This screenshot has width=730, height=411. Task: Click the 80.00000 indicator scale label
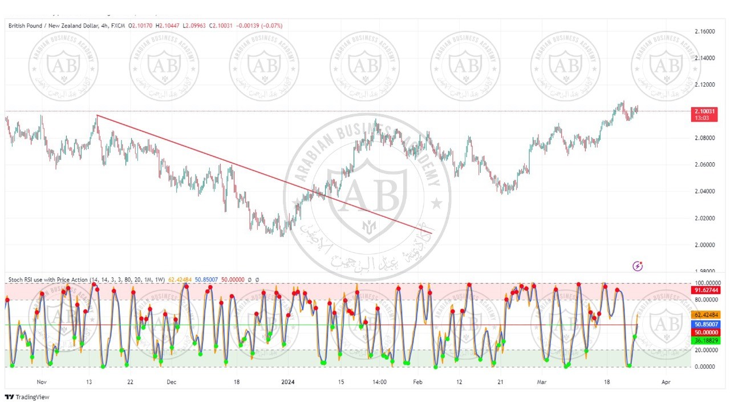pos(705,300)
